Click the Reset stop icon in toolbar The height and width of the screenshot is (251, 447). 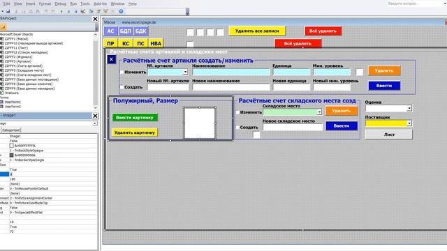(75, 11)
